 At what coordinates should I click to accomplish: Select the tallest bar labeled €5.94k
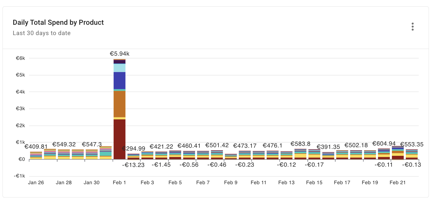pyautogui.click(x=120, y=111)
